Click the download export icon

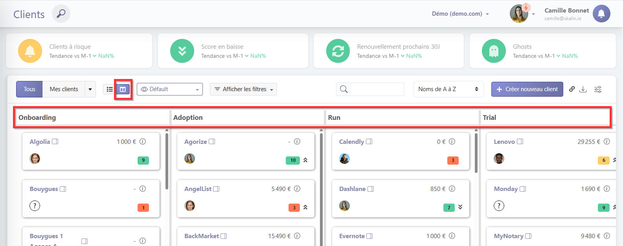pos(583,89)
